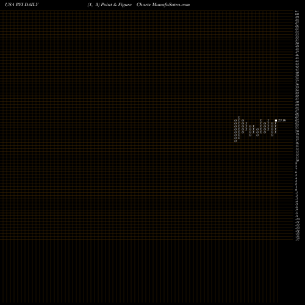This screenshot has height=305, width=305.
Task: Click the current price value beside the white marker
Action: click(x=282, y=120)
